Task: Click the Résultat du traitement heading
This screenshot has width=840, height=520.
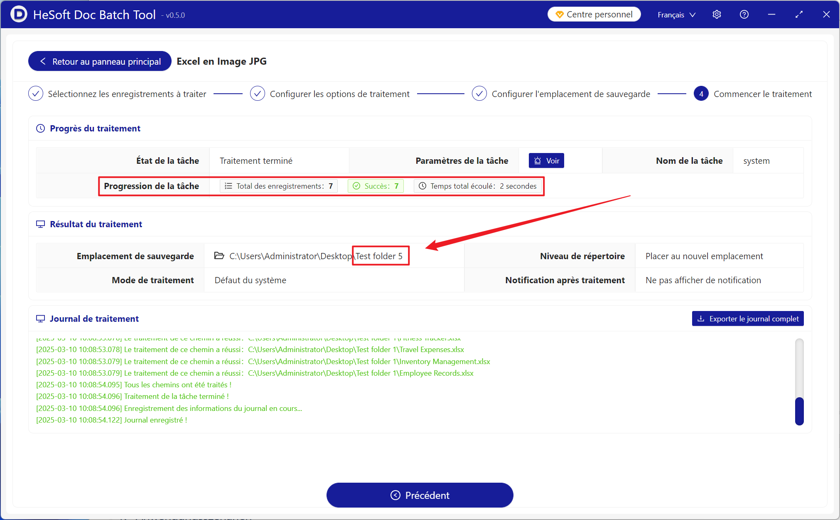Action: pos(96,224)
